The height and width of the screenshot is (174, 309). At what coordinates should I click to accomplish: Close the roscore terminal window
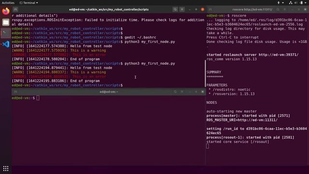pyautogui.click(x=305, y=9)
